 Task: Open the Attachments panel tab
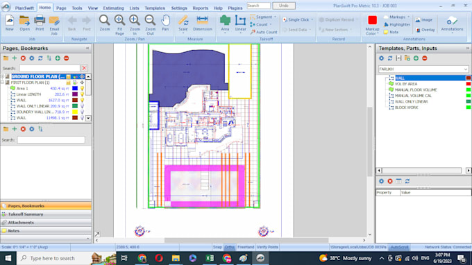pyautogui.click(x=46, y=223)
